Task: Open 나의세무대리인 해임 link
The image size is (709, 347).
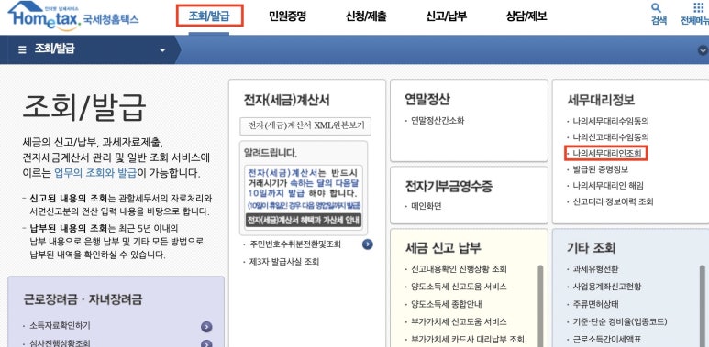Action: pyautogui.click(x=608, y=186)
